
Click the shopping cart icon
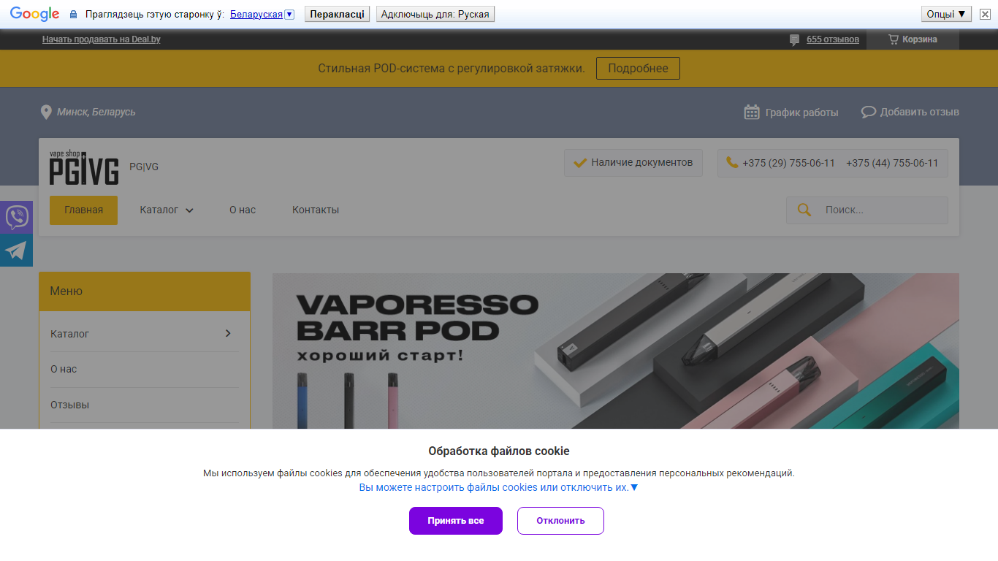click(893, 39)
